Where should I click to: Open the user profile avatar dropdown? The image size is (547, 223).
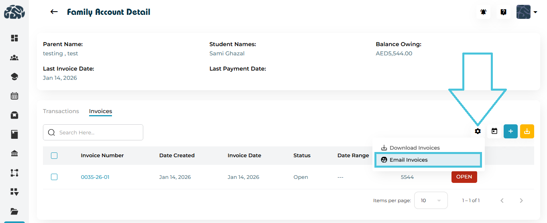(x=527, y=12)
